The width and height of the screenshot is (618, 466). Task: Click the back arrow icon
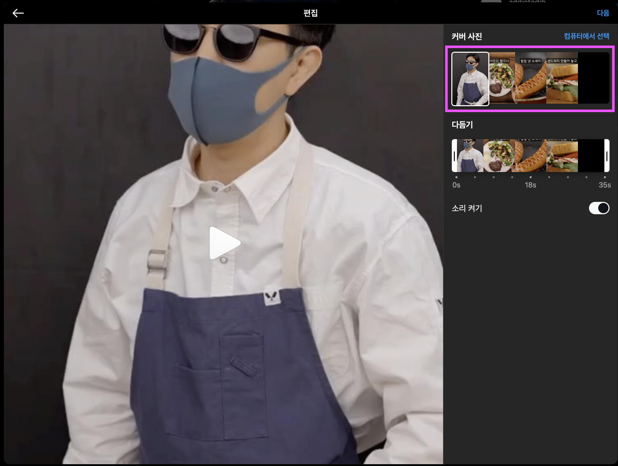pyautogui.click(x=18, y=13)
